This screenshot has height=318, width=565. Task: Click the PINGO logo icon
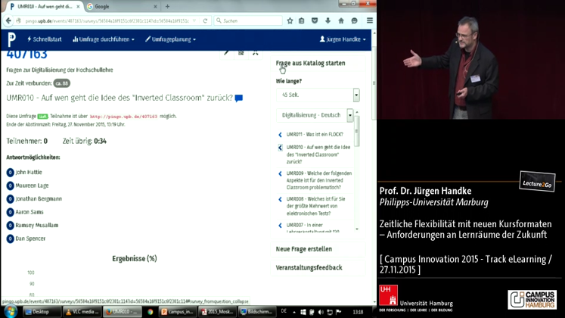[x=11, y=39]
